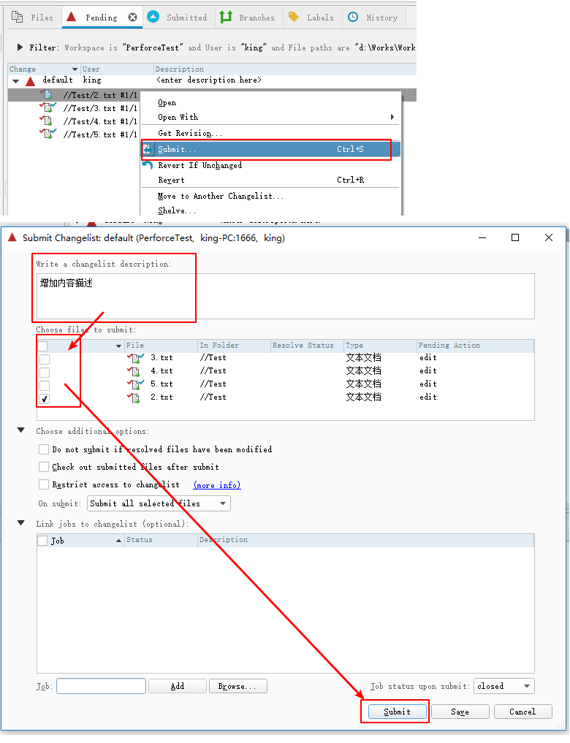The width and height of the screenshot is (570, 743).
Task: Enable 'Do not submit if resolved files' checkbox
Action: point(44,449)
